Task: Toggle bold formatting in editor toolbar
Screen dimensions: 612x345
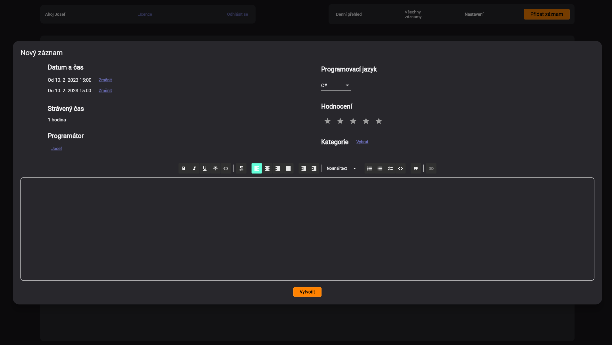Action: tap(184, 168)
